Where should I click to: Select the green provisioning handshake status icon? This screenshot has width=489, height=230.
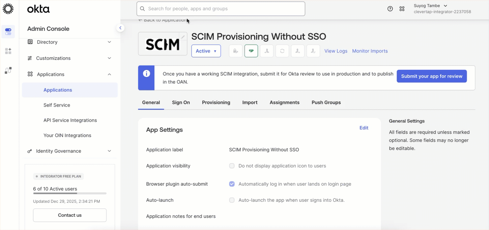click(251, 51)
